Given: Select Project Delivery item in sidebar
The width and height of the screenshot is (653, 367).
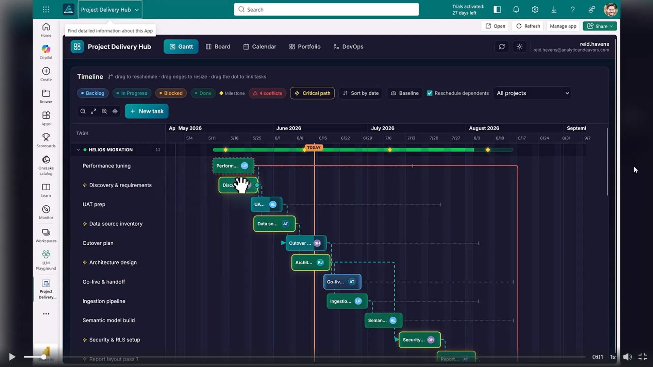Looking at the screenshot, I should point(46,289).
